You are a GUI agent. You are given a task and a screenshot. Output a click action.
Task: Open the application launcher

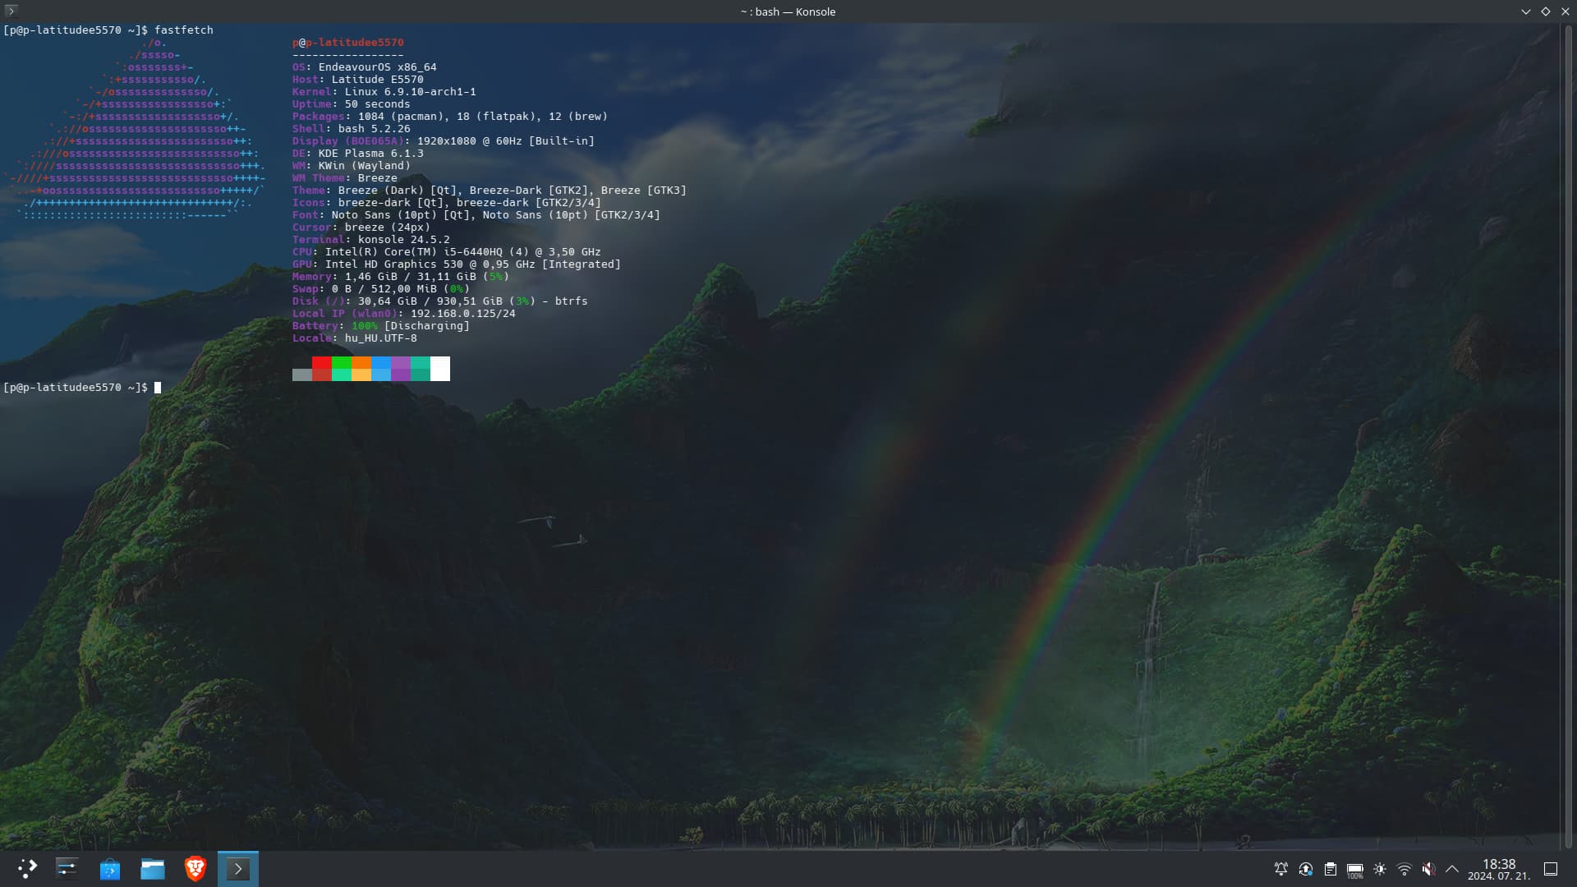coord(27,869)
